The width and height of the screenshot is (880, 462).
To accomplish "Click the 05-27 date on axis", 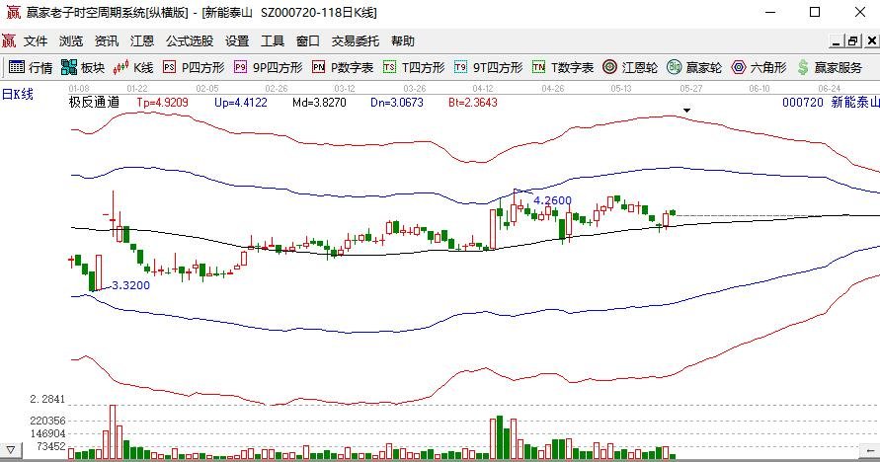I will pyautogui.click(x=691, y=89).
